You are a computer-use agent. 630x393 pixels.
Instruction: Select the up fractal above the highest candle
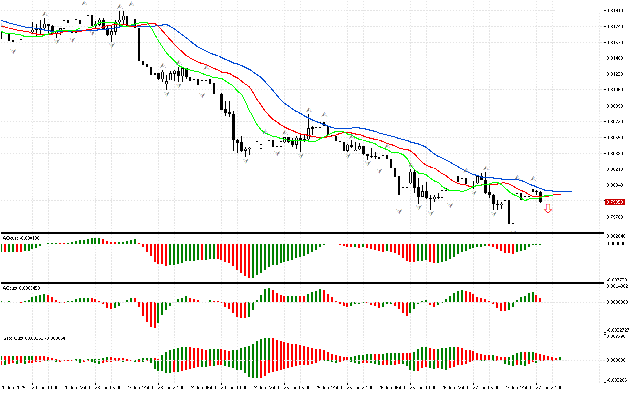[x=85, y=4]
